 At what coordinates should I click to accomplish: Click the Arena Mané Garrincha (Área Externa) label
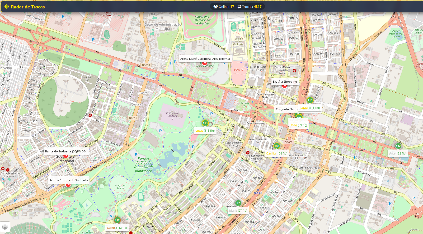point(205,59)
